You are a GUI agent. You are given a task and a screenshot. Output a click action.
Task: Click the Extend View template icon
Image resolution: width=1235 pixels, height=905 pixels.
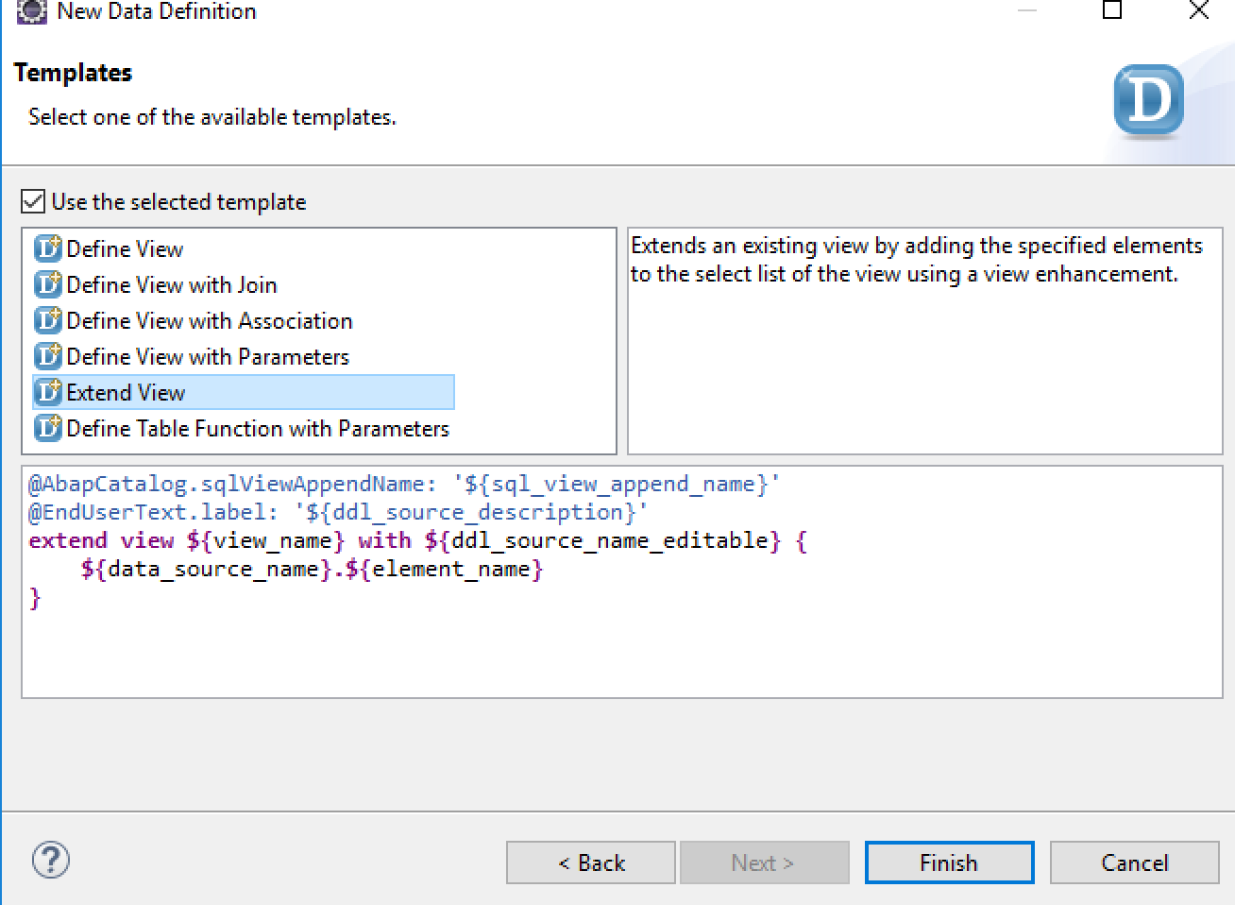coord(48,392)
